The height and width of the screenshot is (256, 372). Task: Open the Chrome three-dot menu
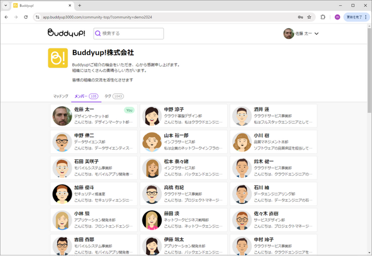tap(366, 17)
